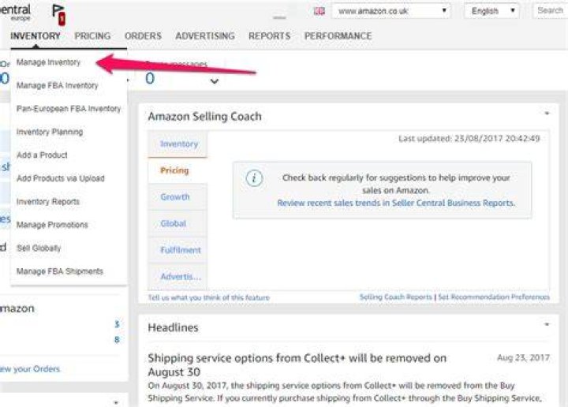Switch to the Inventory coach tab
This screenshot has width=568, height=407.
tap(177, 144)
